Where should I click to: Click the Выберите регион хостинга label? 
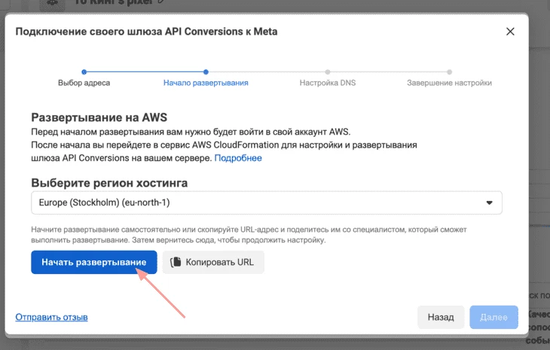click(109, 183)
